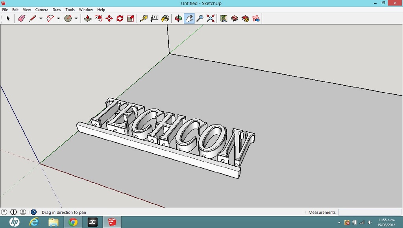Click the volume speaker tray icon
The image size is (403, 228).
(x=370, y=222)
